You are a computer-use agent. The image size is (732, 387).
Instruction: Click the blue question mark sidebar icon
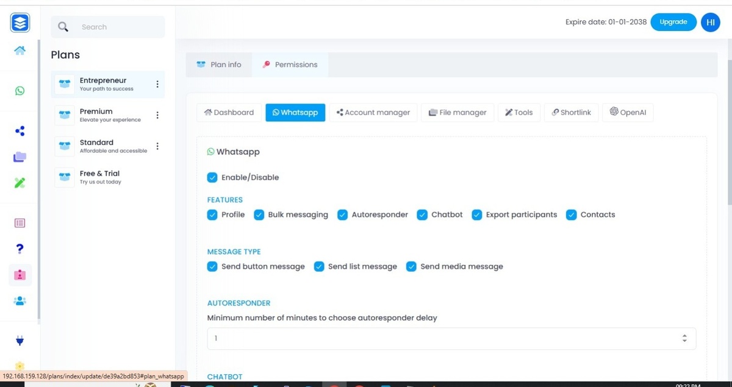[20, 249]
